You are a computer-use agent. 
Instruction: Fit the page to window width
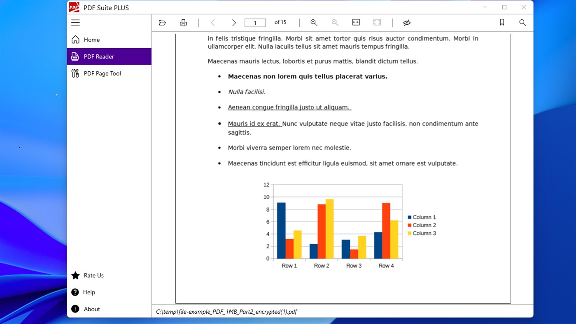(356, 23)
